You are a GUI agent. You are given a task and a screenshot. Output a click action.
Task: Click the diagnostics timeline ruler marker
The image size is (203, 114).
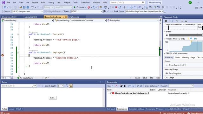tap(168, 28)
